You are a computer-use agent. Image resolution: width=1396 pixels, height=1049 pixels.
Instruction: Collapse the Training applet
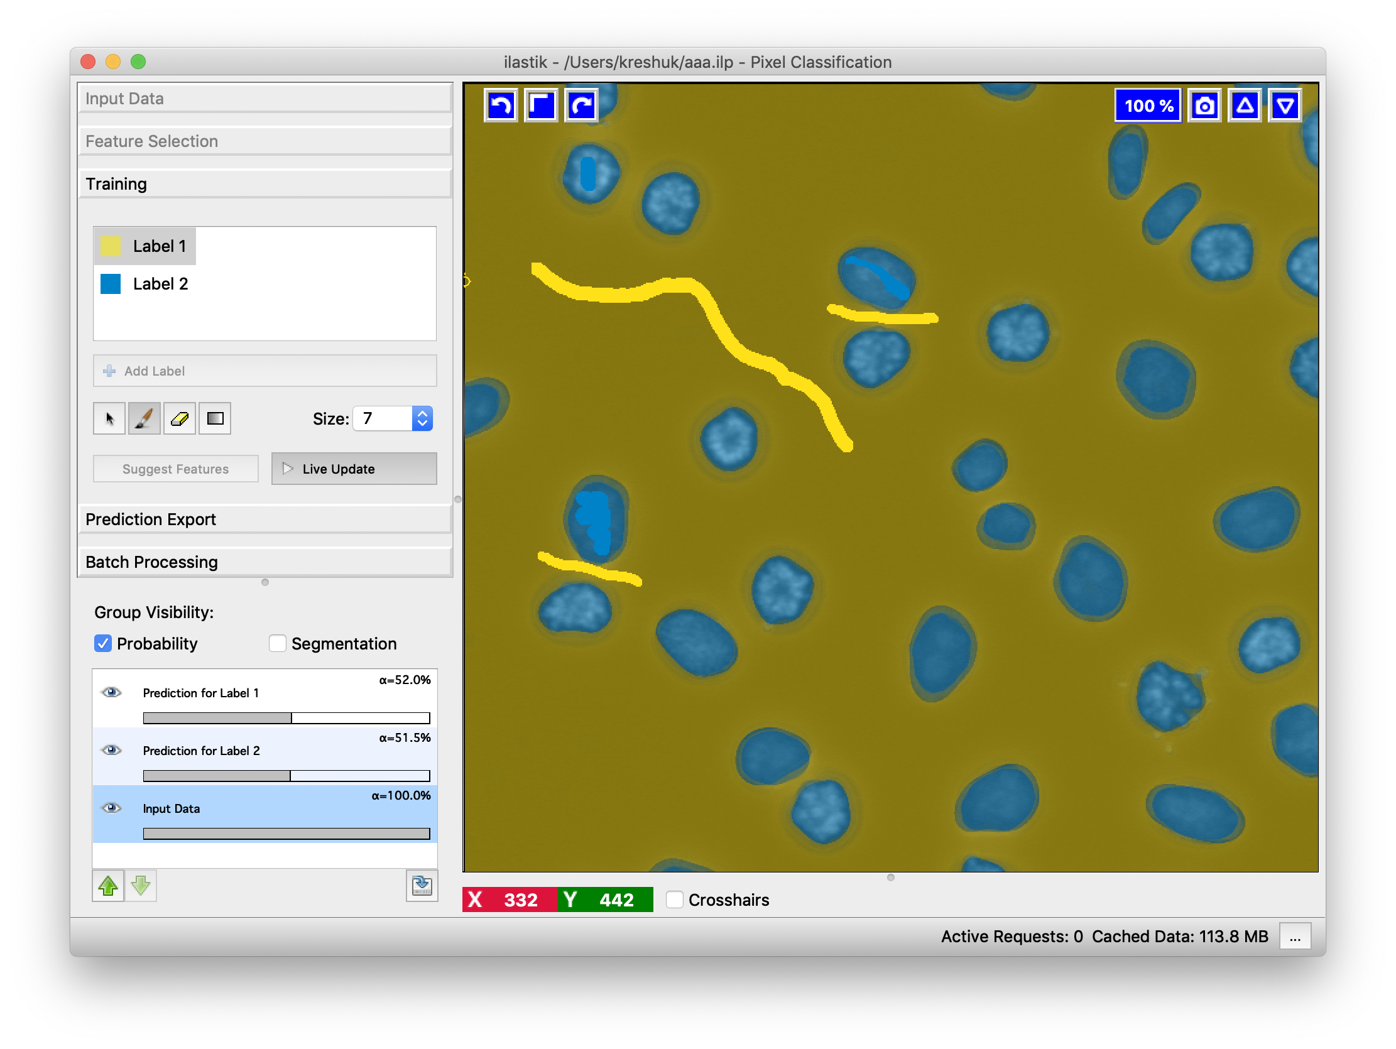pos(265,184)
